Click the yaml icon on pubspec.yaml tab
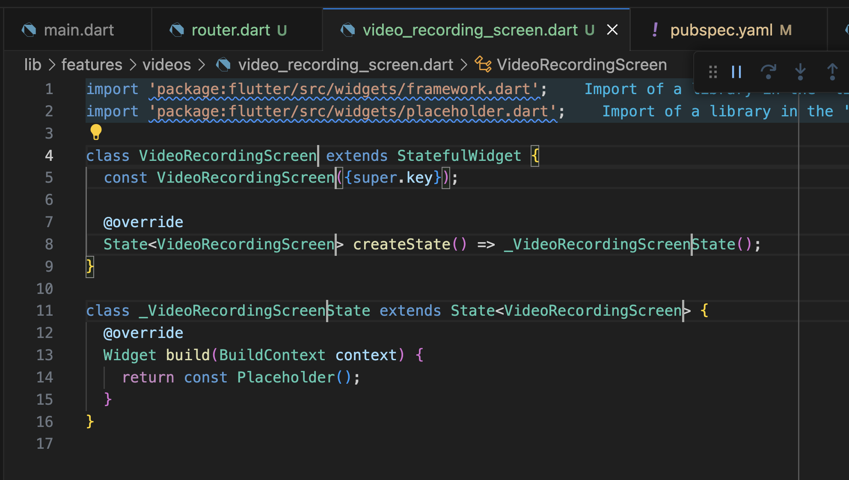Image resolution: width=849 pixels, height=480 pixels. [655, 30]
